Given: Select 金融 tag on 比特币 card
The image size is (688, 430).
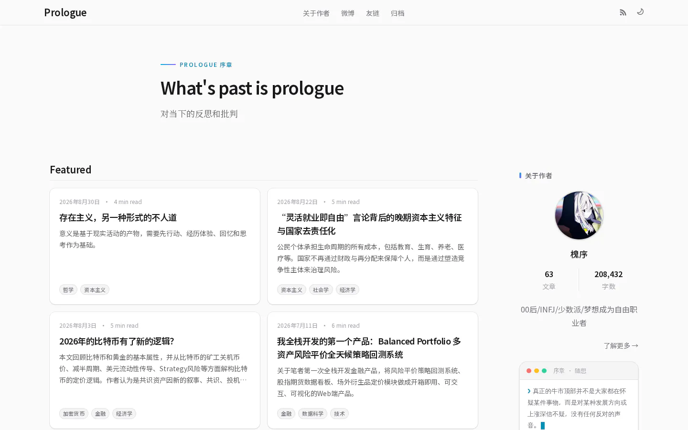Looking at the screenshot, I should coord(100,413).
